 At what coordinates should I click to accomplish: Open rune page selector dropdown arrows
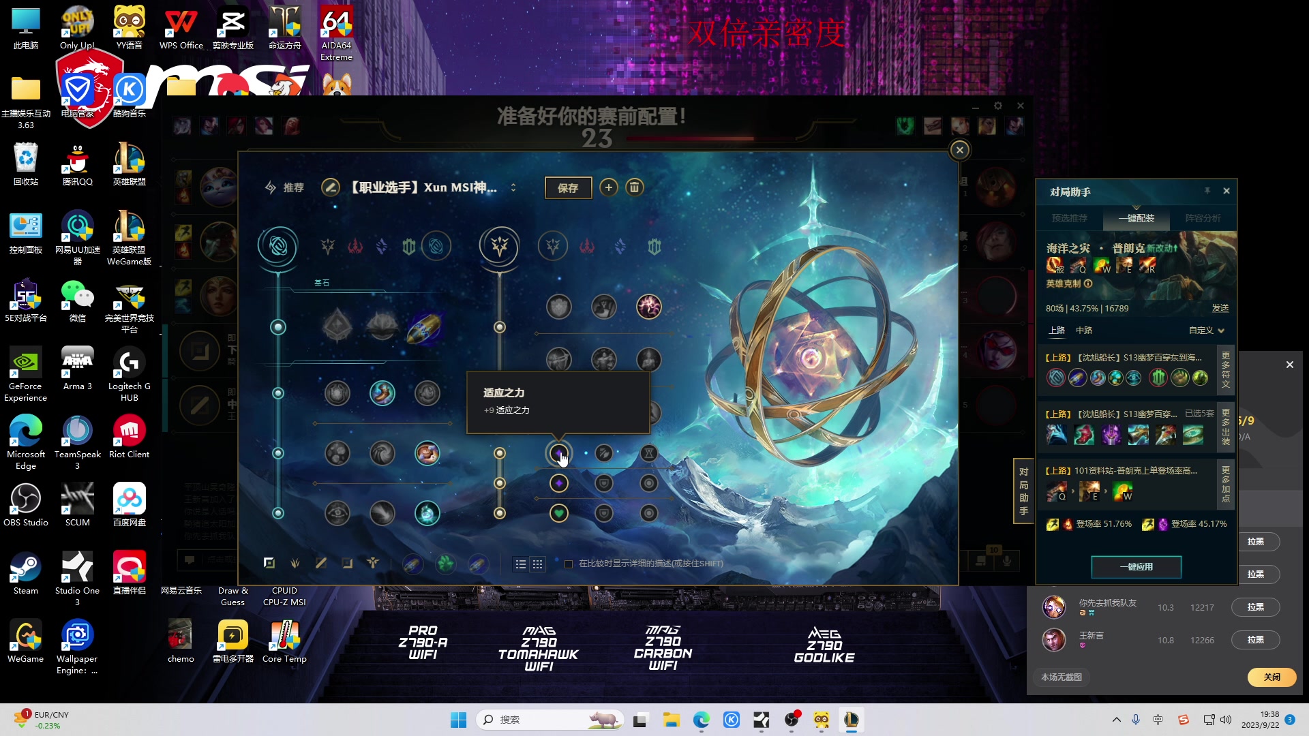point(513,187)
